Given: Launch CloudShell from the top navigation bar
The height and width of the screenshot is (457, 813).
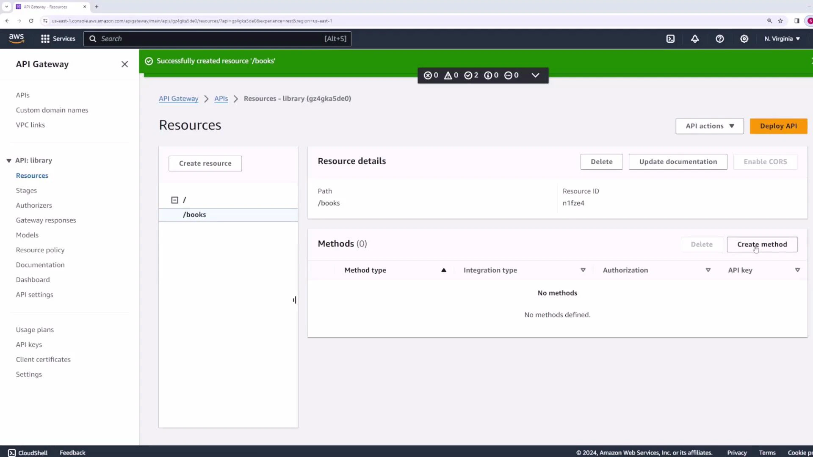Looking at the screenshot, I should coord(671,39).
